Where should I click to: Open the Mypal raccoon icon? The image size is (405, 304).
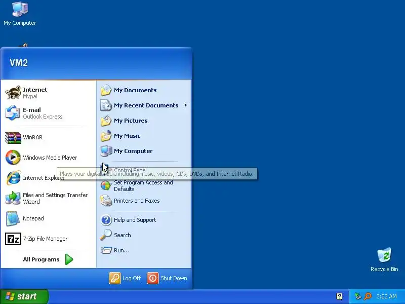coord(13,93)
